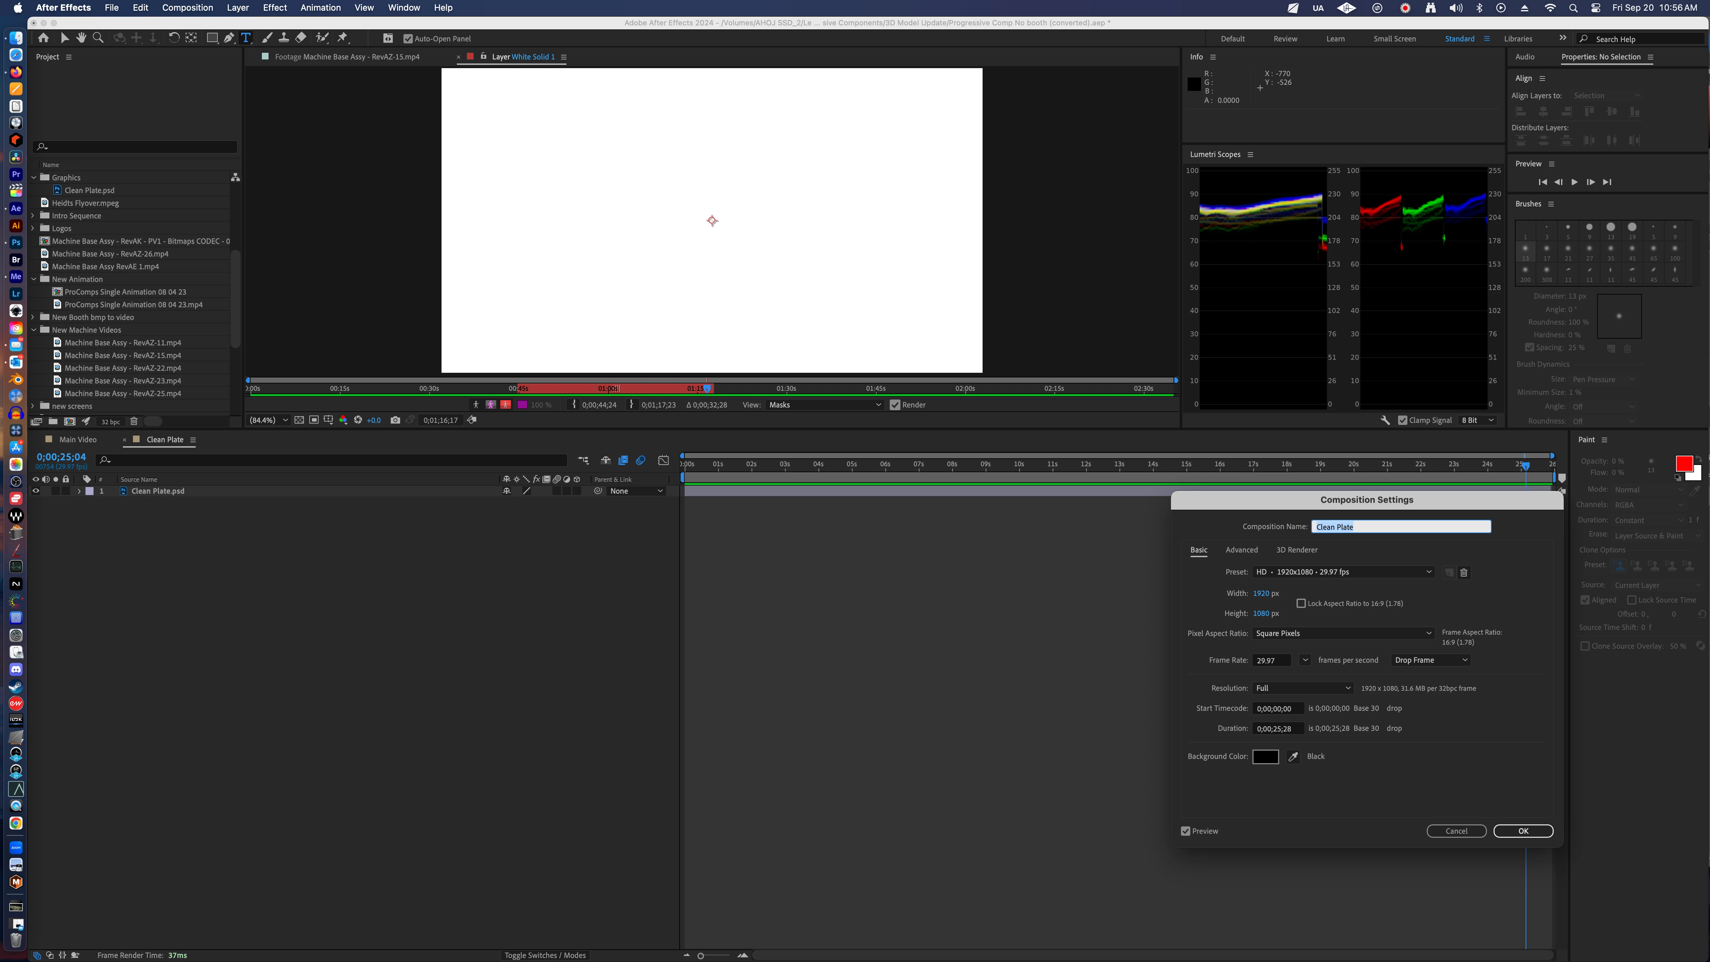Viewport: 1710px width, 962px height.
Task: Click the OK button
Action: 1523,831
